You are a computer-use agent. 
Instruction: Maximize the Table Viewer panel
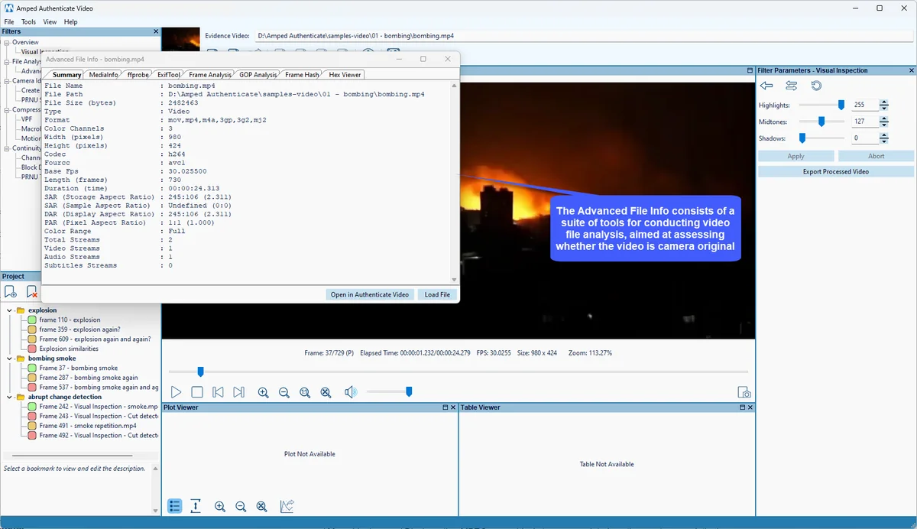click(741, 407)
